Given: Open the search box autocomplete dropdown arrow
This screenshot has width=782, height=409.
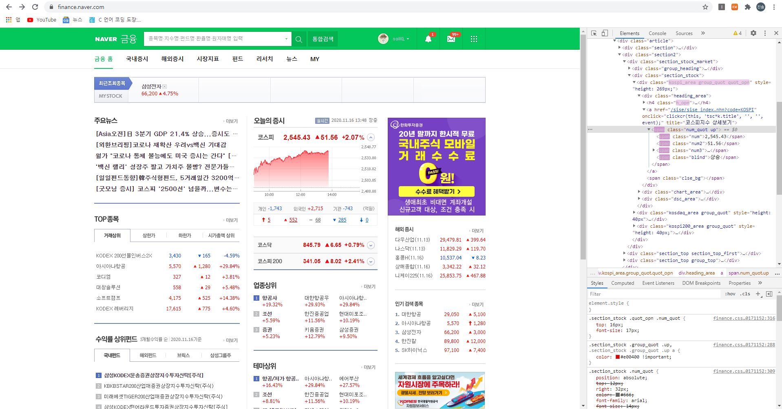Looking at the screenshot, I should [x=286, y=39].
